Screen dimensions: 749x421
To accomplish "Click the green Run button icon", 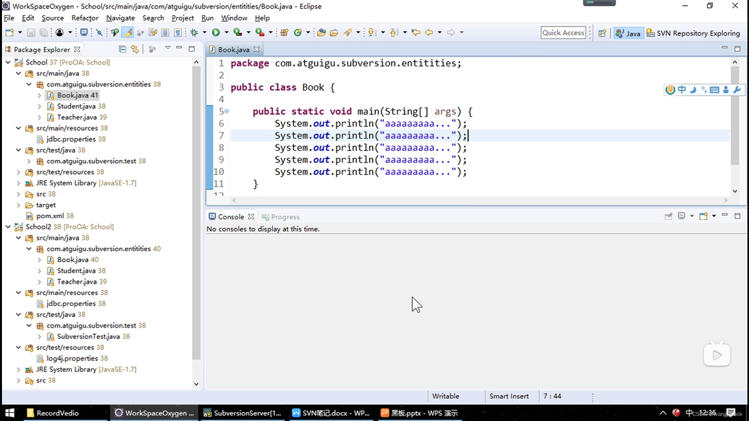I will 216,32.
